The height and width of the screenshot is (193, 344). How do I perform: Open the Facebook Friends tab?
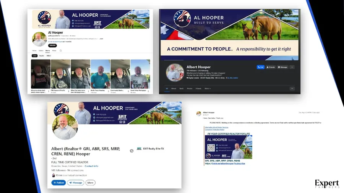198,88
